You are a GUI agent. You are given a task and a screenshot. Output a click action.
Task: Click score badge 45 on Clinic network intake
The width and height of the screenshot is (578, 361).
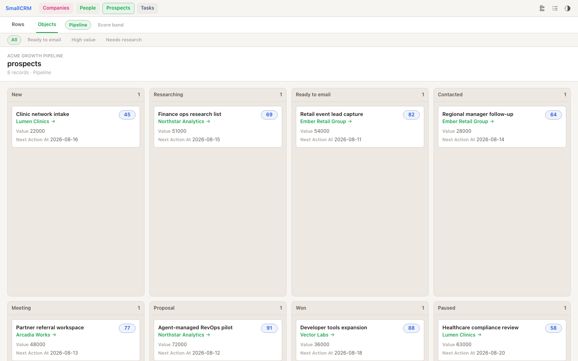tap(127, 115)
